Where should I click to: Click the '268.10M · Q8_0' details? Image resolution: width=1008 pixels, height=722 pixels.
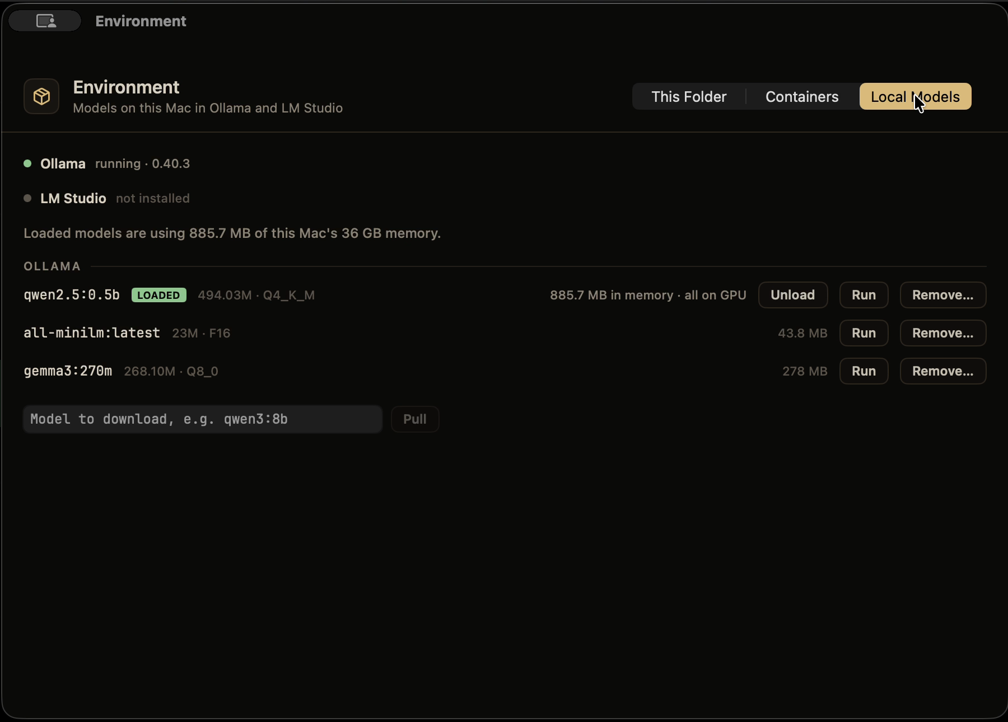[x=171, y=371]
